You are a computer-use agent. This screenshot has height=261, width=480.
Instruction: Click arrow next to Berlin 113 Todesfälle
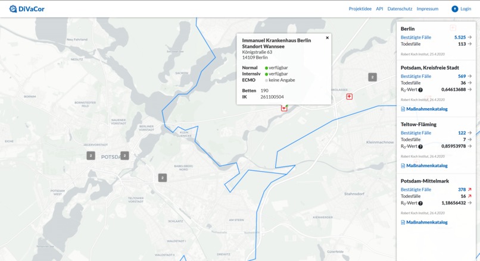tap(470, 44)
